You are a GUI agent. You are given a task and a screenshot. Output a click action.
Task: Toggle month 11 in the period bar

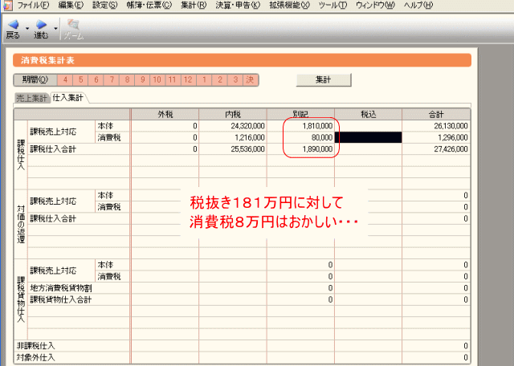click(x=173, y=80)
